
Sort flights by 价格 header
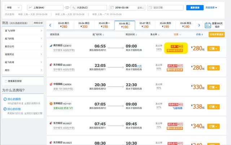pos(199,35)
